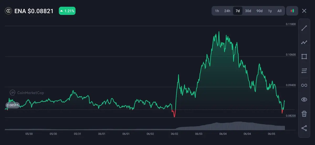
Task: Select the trend line drawing tool
Action: coord(304,28)
